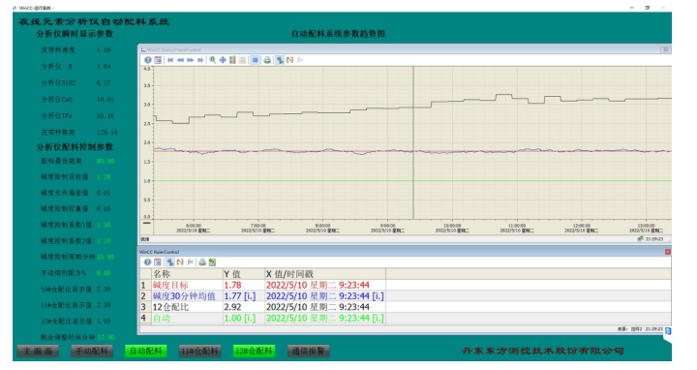The image size is (697, 370).
Task: Click 皮带秤载荷 value 129.14
Action: tap(107, 132)
